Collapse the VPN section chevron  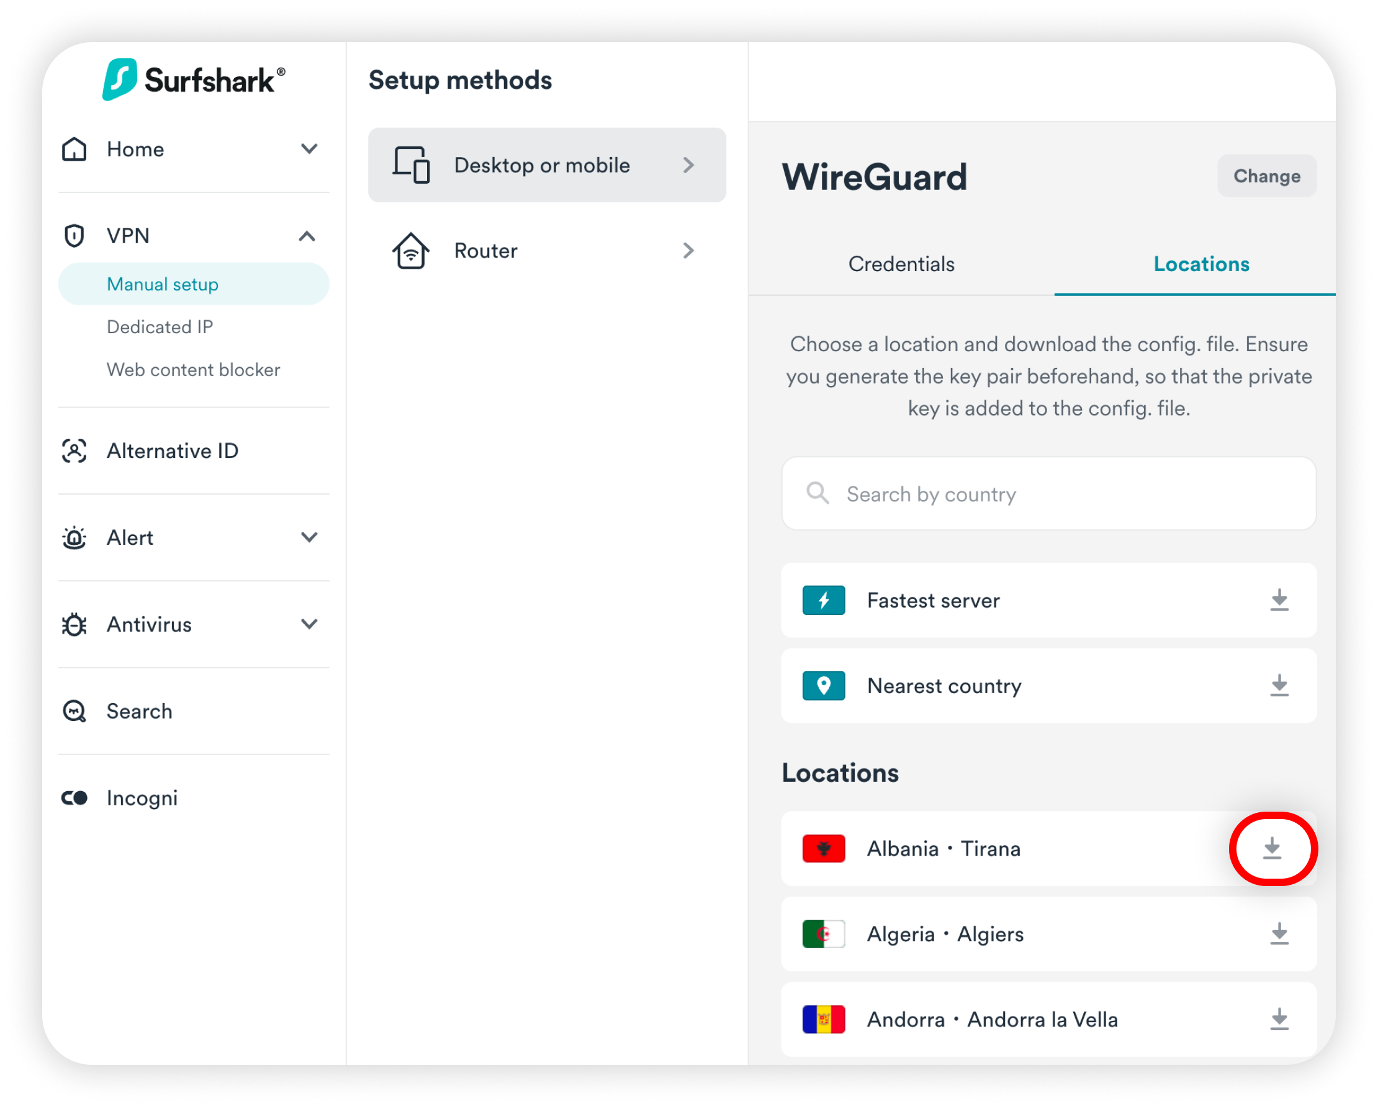pyautogui.click(x=307, y=236)
